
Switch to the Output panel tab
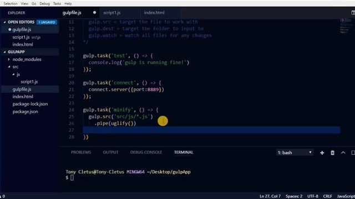tap(110, 153)
